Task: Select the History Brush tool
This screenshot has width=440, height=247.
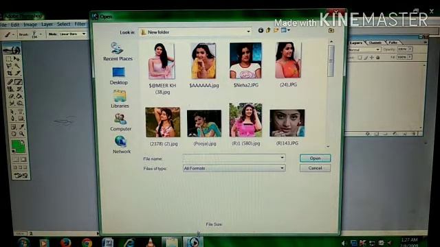Action: coord(19,89)
